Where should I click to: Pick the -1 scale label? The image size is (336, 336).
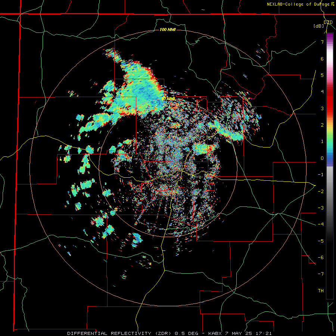pyautogui.click(x=321, y=175)
